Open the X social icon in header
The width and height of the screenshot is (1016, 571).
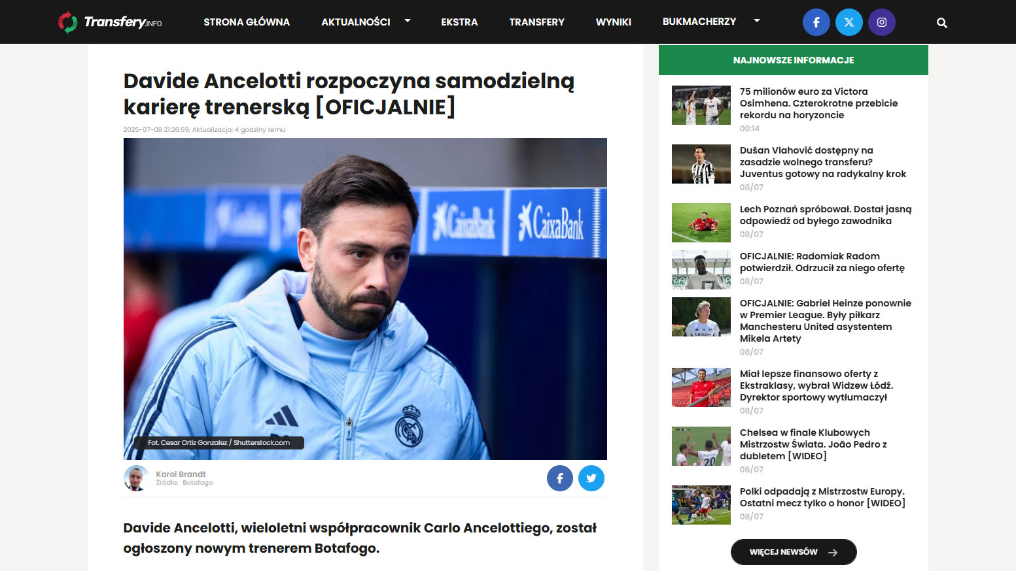point(849,22)
